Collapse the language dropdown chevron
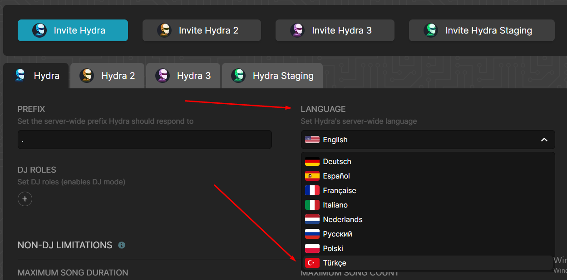567x280 pixels. click(544, 140)
